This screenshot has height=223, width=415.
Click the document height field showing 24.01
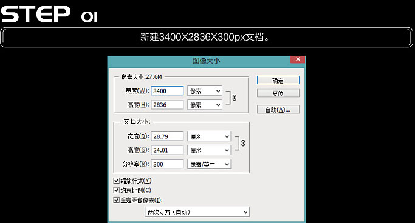point(167,150)
